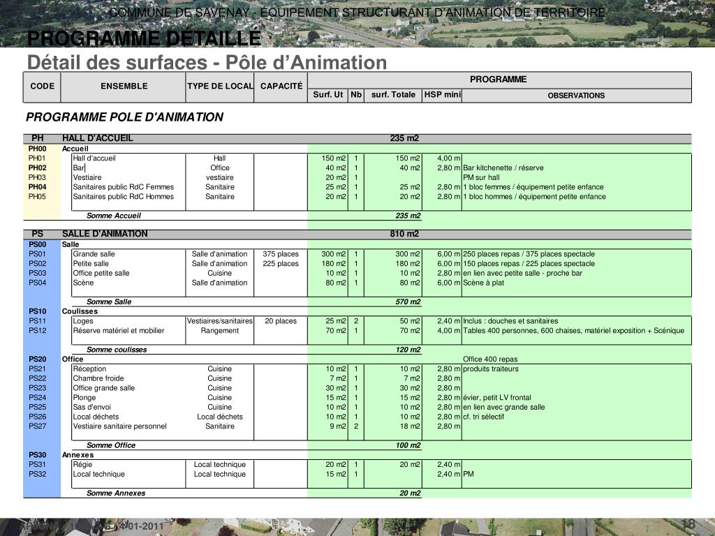Click the 'PROGRAMME DÉTAILLÉ' slide title
Viewport: 715px width, 536px height.
pos(144,38)
